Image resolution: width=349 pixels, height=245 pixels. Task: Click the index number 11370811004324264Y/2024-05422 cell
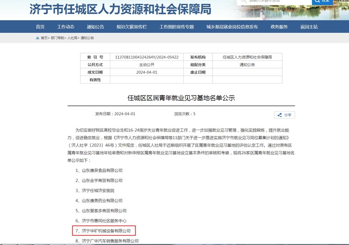tap(147, 57)
